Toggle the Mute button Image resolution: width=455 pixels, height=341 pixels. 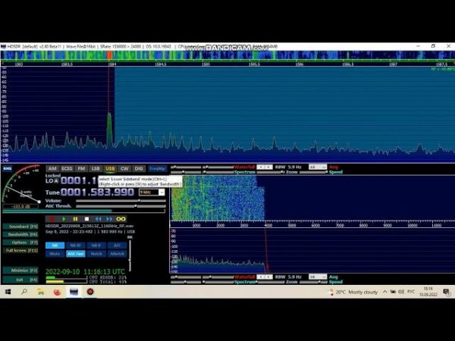pyautogui.click(x=55, y=254)
